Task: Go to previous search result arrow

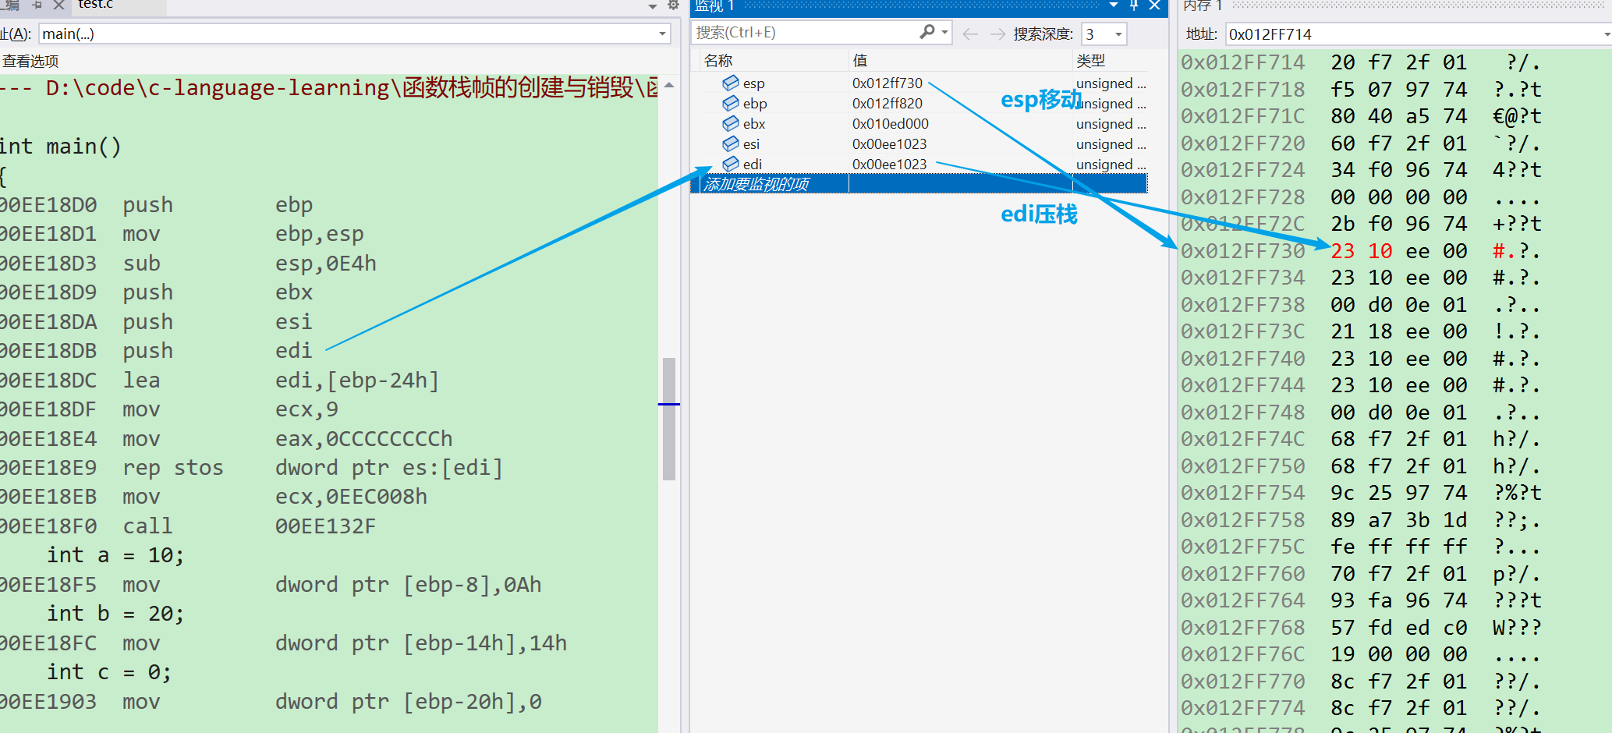Action: (970, 34)
